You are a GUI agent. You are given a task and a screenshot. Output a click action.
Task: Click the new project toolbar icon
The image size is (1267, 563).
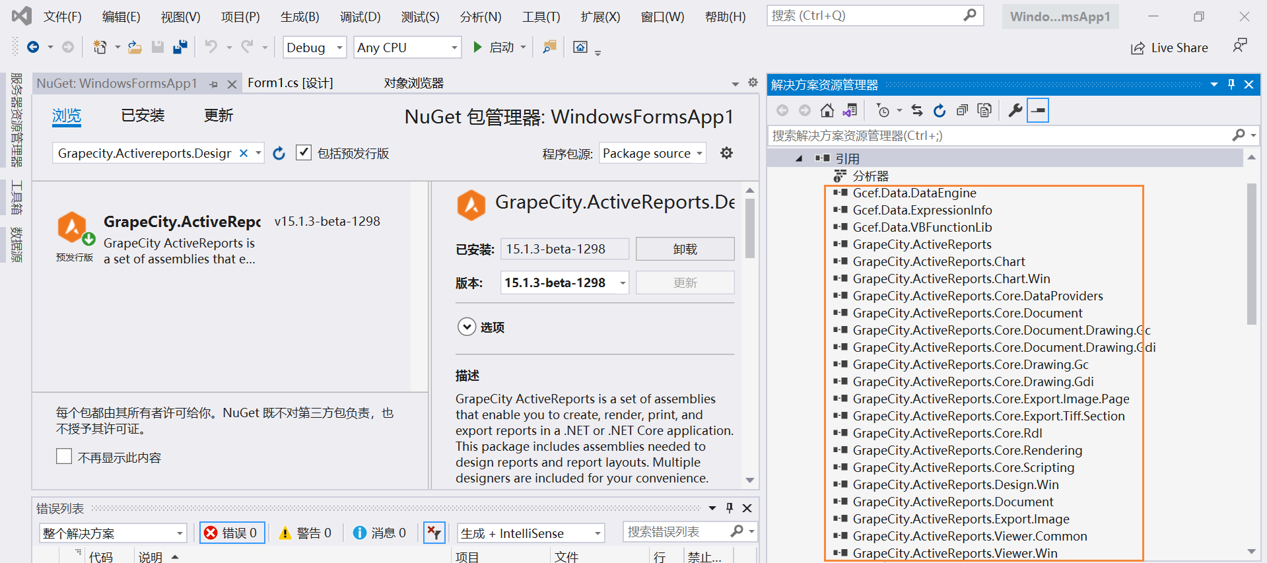pyautogui.click(x=100, y=47)
